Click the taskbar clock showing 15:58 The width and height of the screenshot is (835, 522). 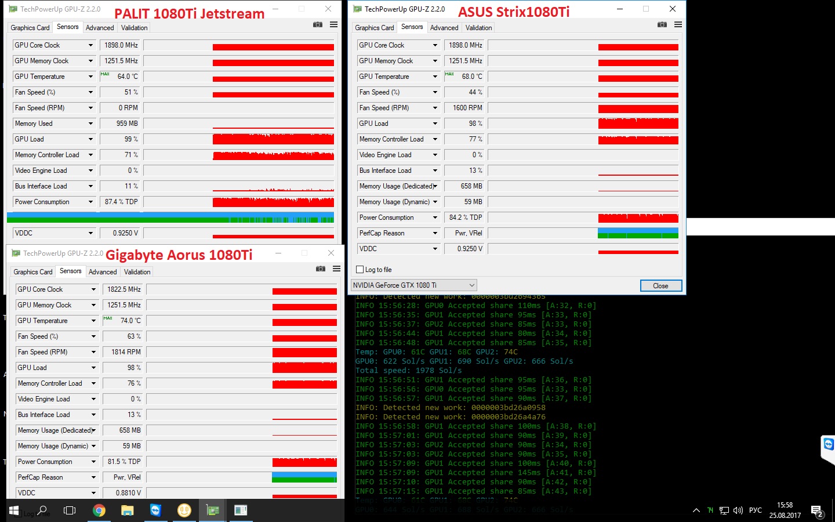click(x=785, y=510)
